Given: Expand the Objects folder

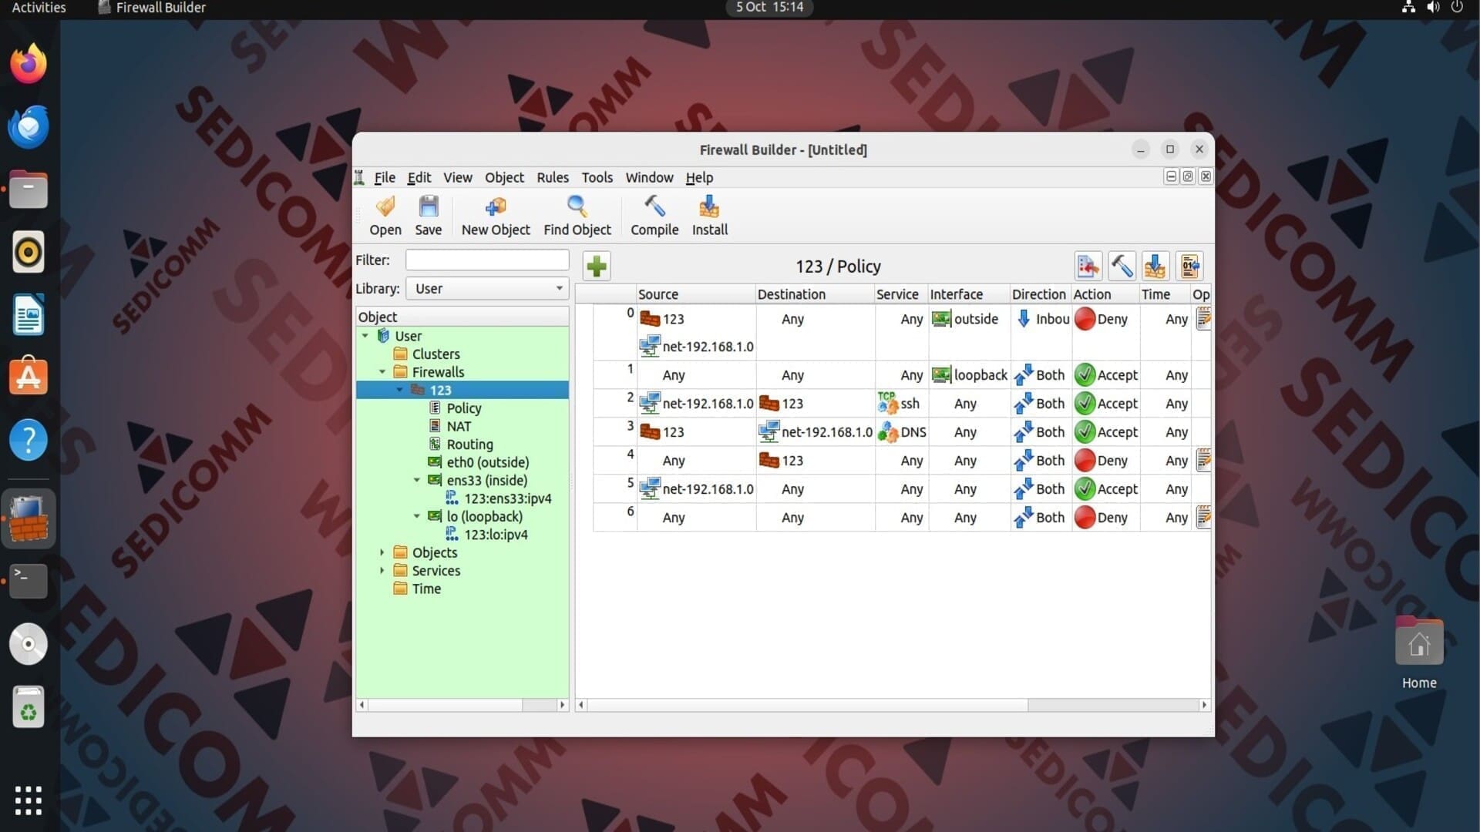Looking at the screenshot, I should click(x=382, y=552).
